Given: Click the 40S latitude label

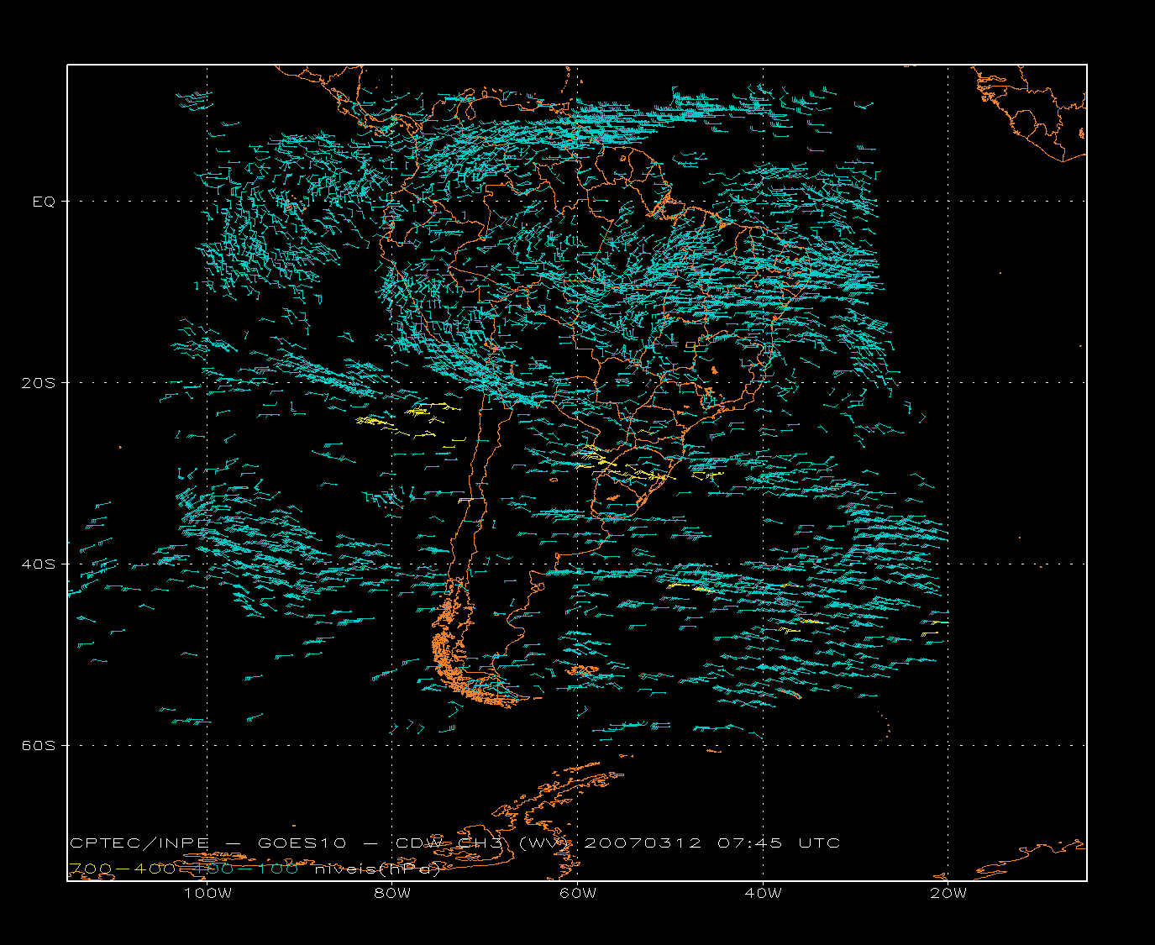Looking at the screenshot, I should 39,564.
